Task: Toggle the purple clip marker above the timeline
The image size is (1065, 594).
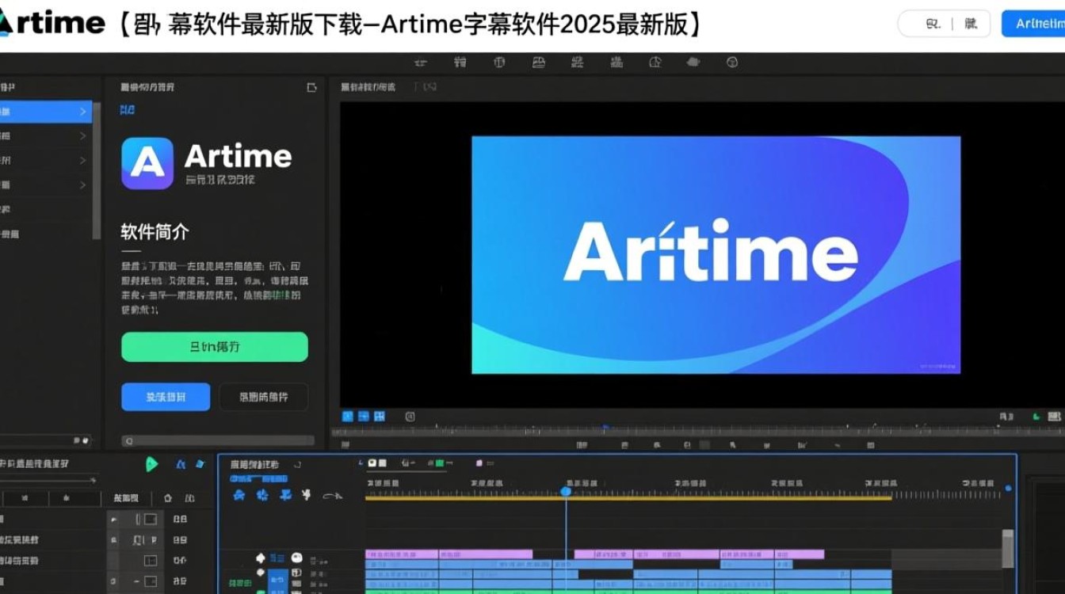Action: (479, 463)
